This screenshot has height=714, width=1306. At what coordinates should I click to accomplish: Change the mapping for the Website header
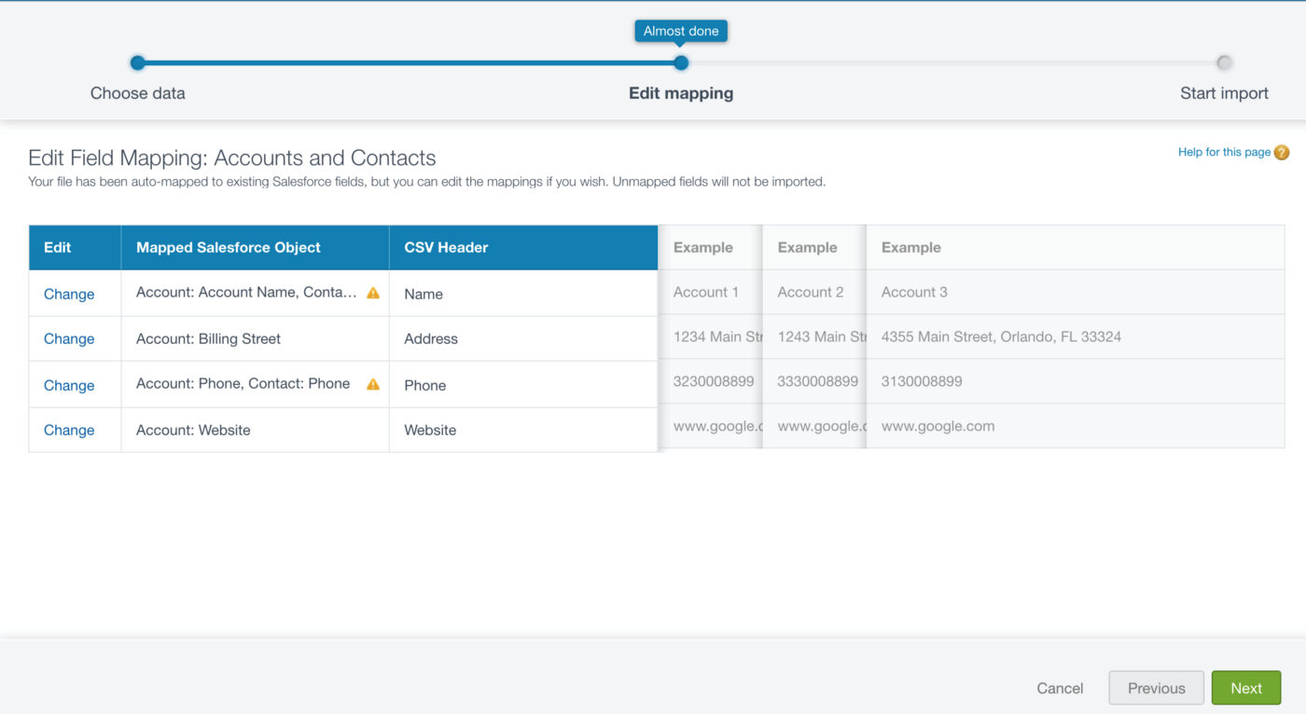(69, 430)
